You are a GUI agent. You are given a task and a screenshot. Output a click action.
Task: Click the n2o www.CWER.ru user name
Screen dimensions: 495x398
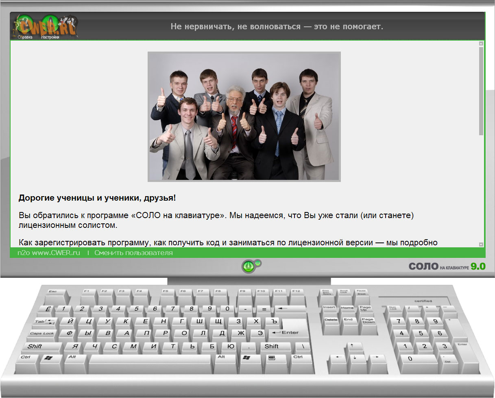(49, 253)
